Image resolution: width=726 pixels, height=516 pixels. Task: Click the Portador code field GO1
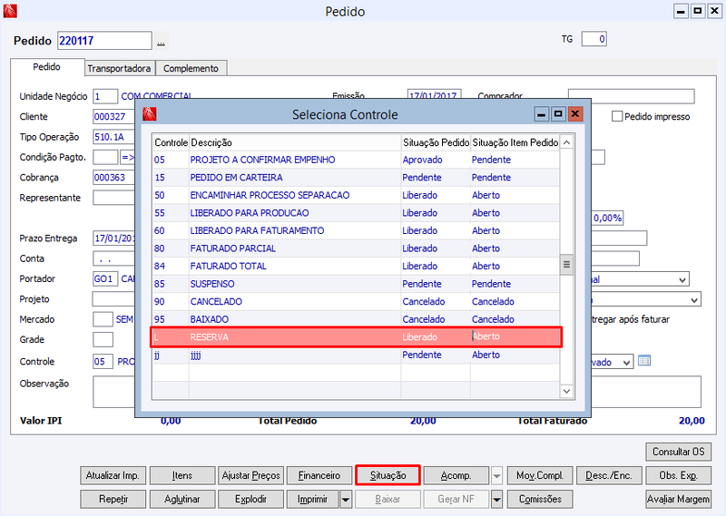click(105, 278)
